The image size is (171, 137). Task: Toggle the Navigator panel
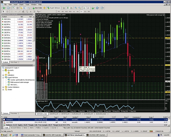(21, 8)
